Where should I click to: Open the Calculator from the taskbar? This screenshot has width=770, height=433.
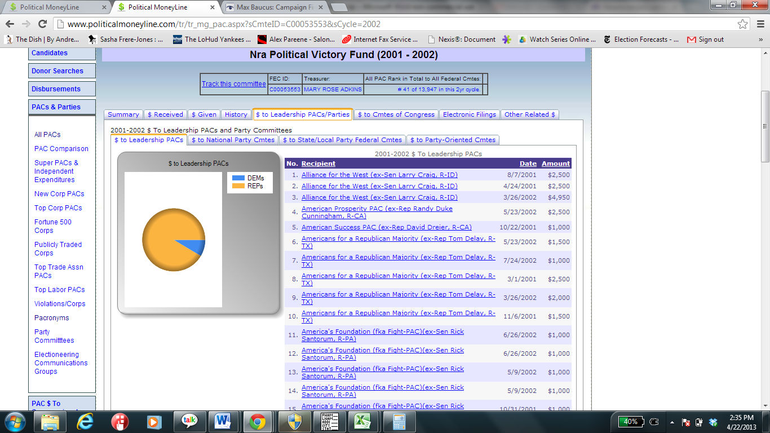point(400,421)
